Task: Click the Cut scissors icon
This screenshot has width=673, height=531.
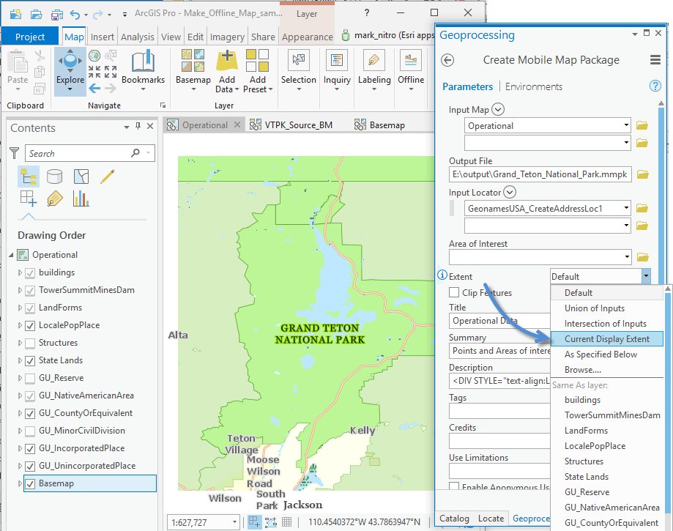Action: (40, 56)
